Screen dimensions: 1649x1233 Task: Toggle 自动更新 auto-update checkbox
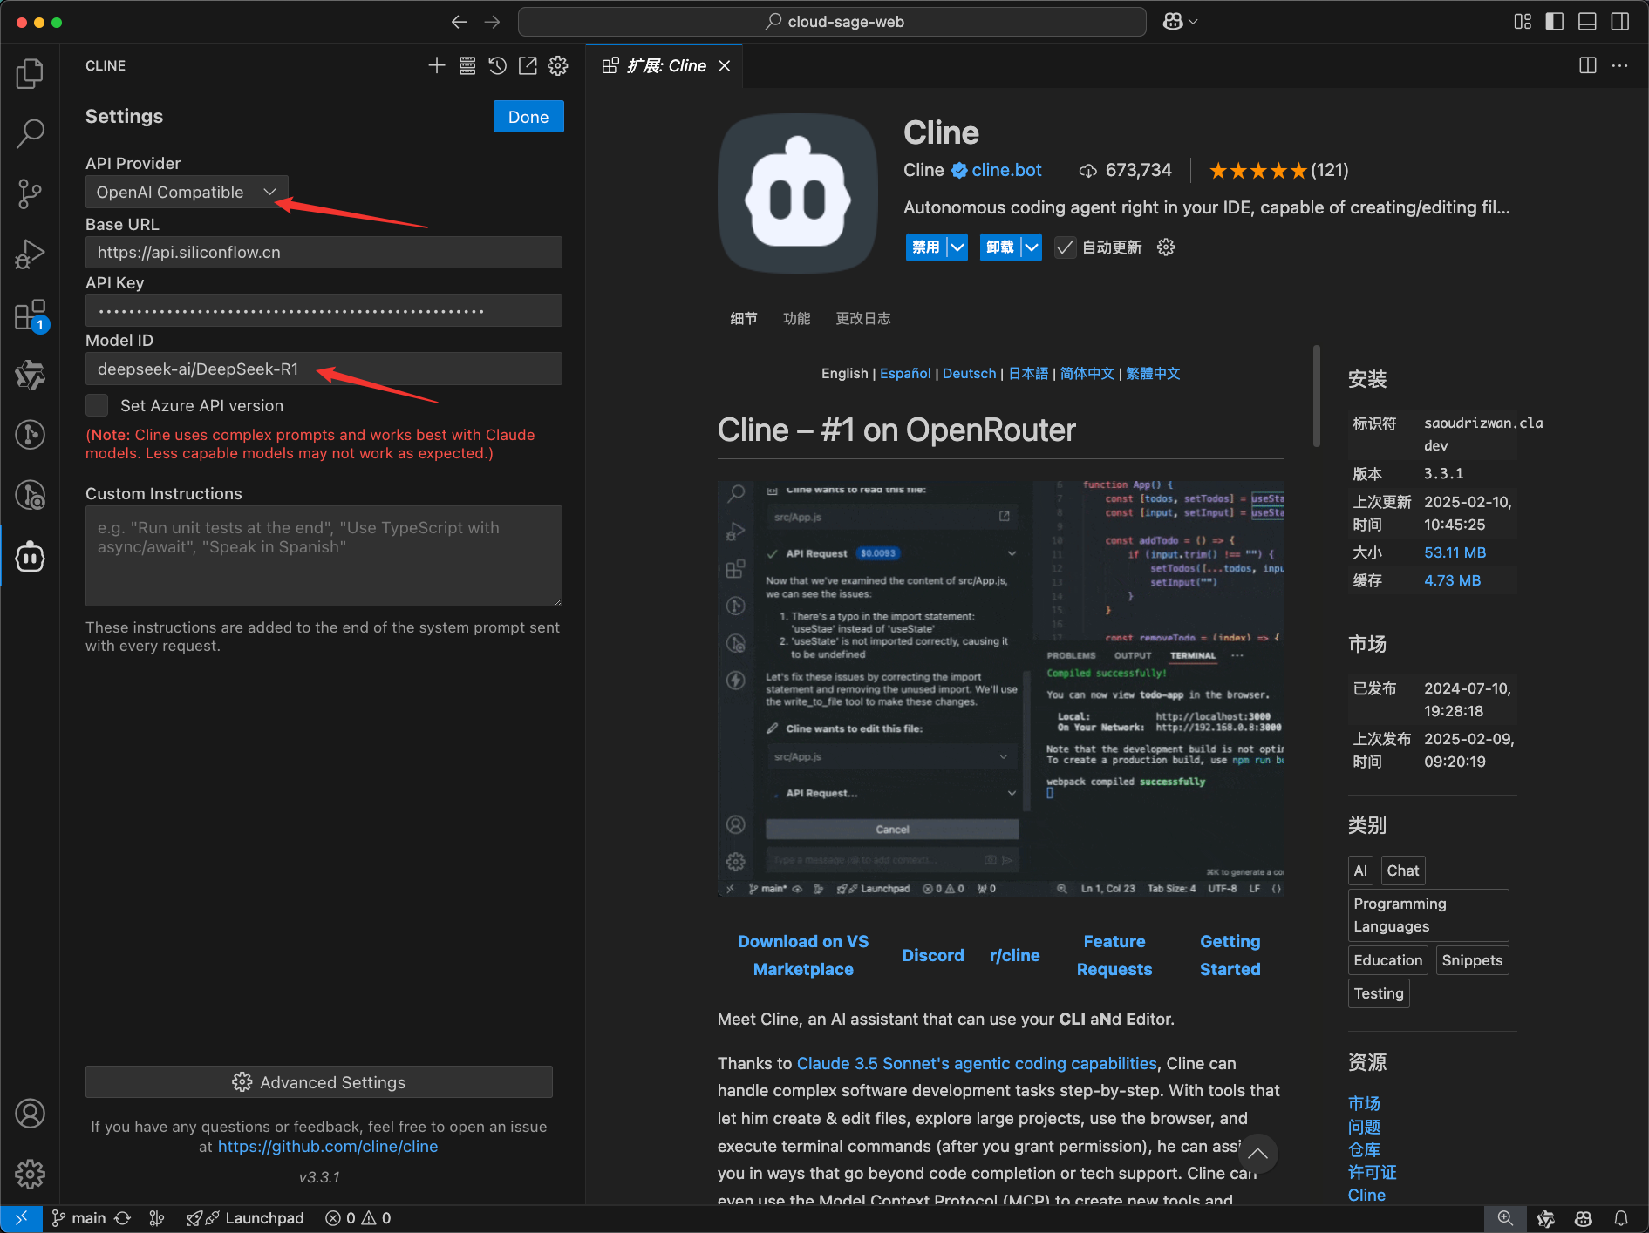tap(1065, 247)
